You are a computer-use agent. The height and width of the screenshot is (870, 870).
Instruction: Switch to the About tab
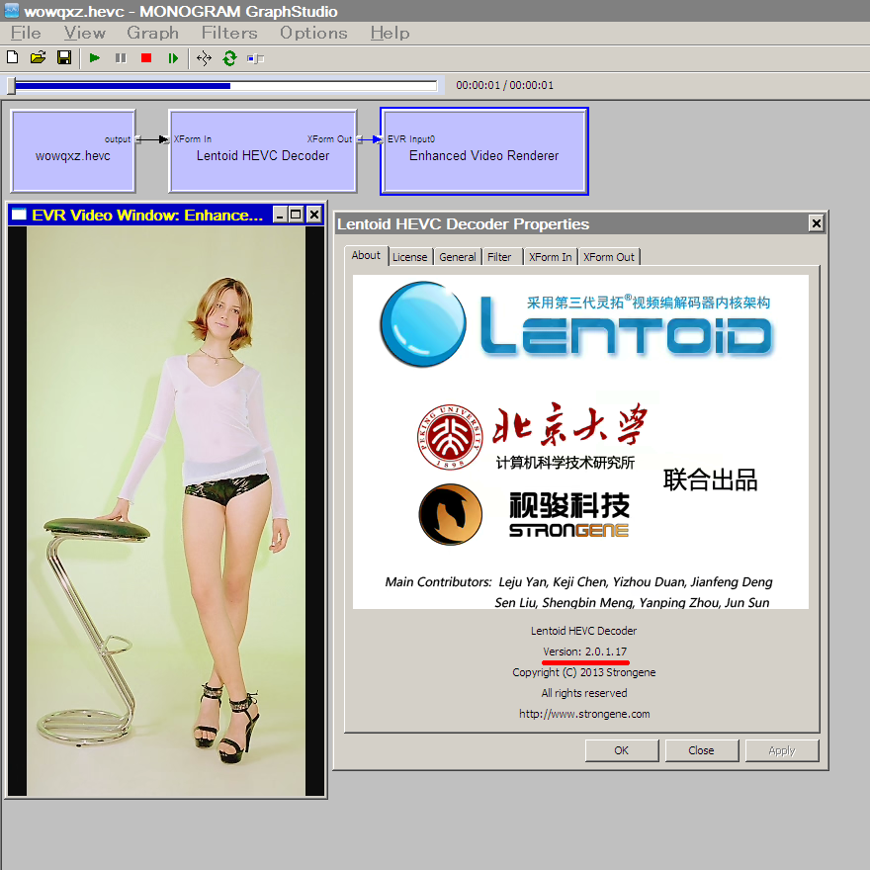(366, 255)
